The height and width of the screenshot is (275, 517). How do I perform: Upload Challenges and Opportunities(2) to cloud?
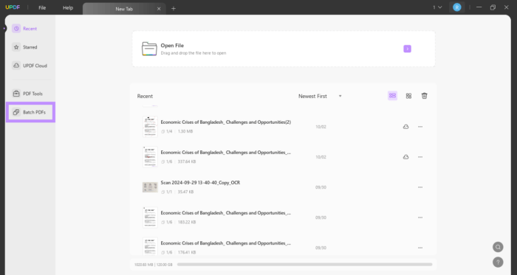(x=406, y=127)
